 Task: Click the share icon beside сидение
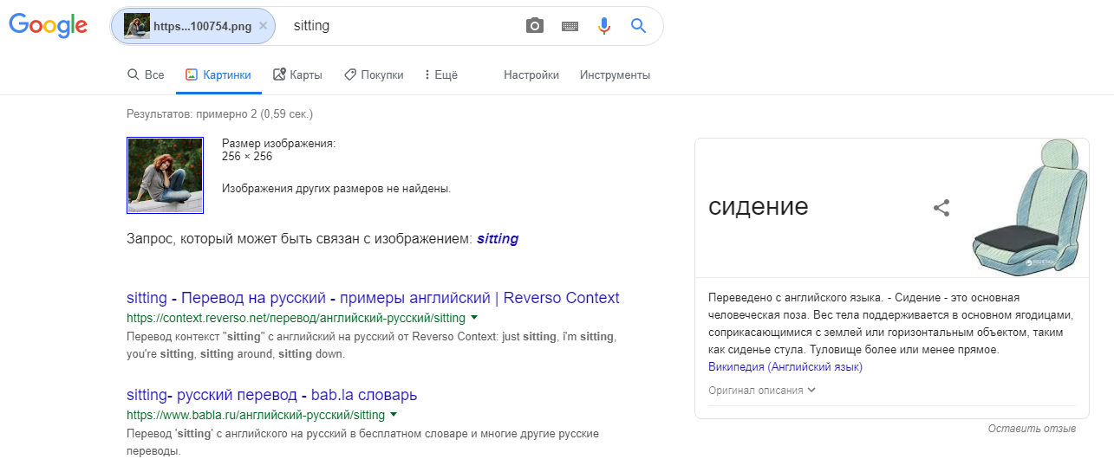tap(941, 208)
